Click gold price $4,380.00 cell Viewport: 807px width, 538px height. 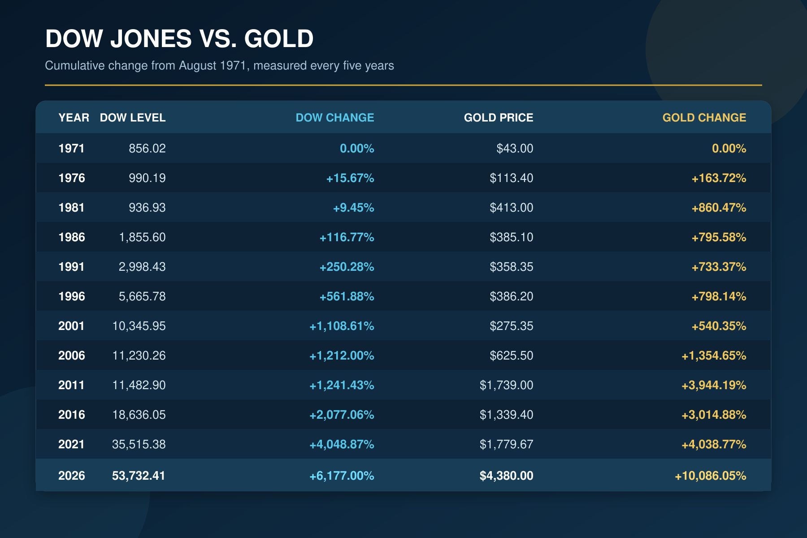coord(506,476)
